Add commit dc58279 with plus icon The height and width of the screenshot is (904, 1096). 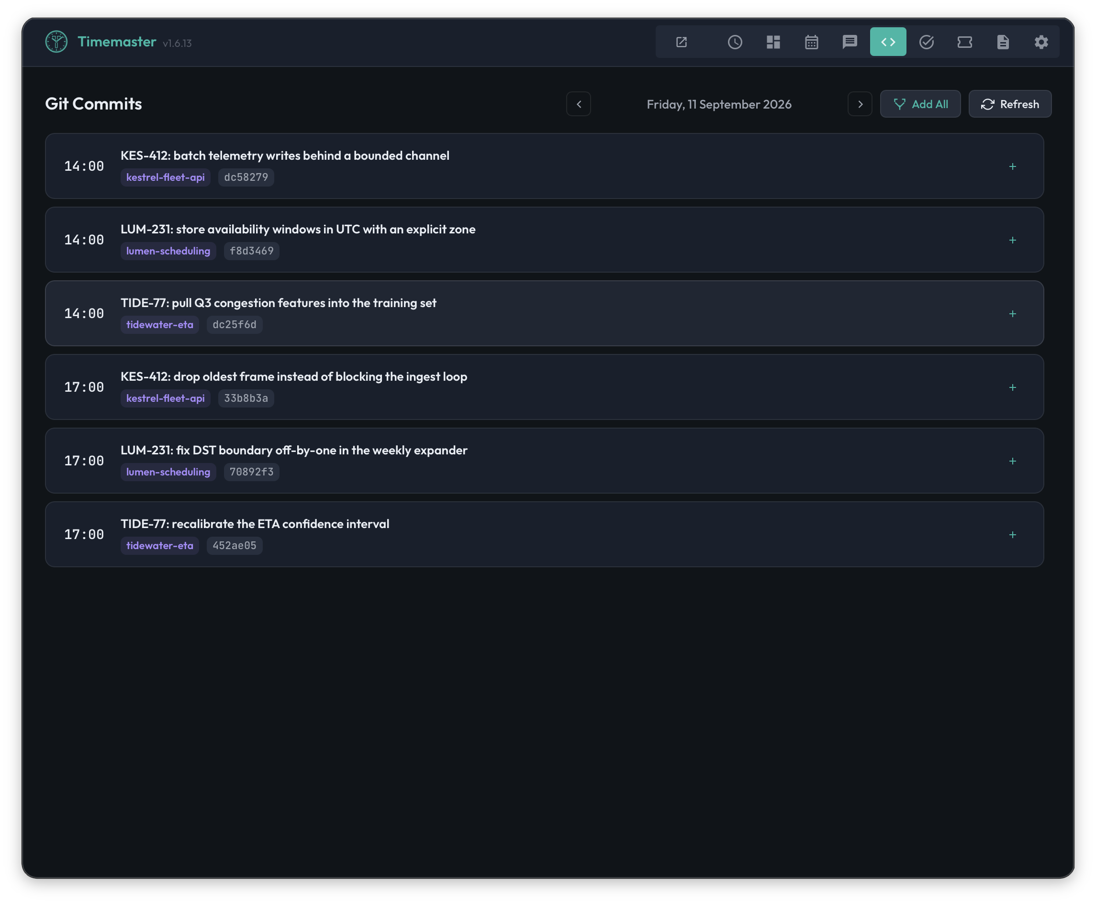tap(1013, 166)
